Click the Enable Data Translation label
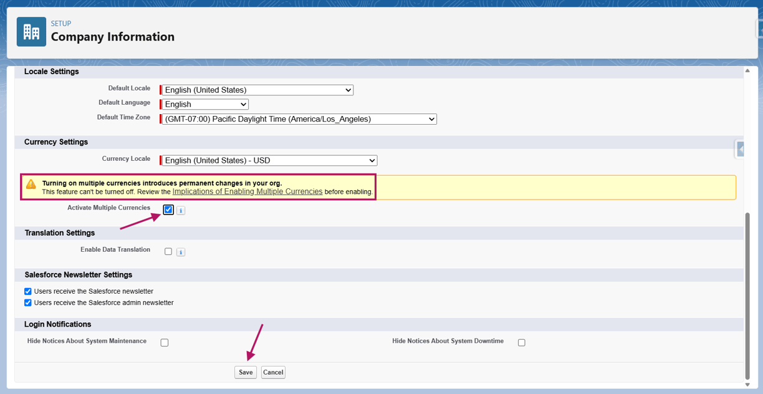Viewport: 763px width, 394px height. point(115,249)
